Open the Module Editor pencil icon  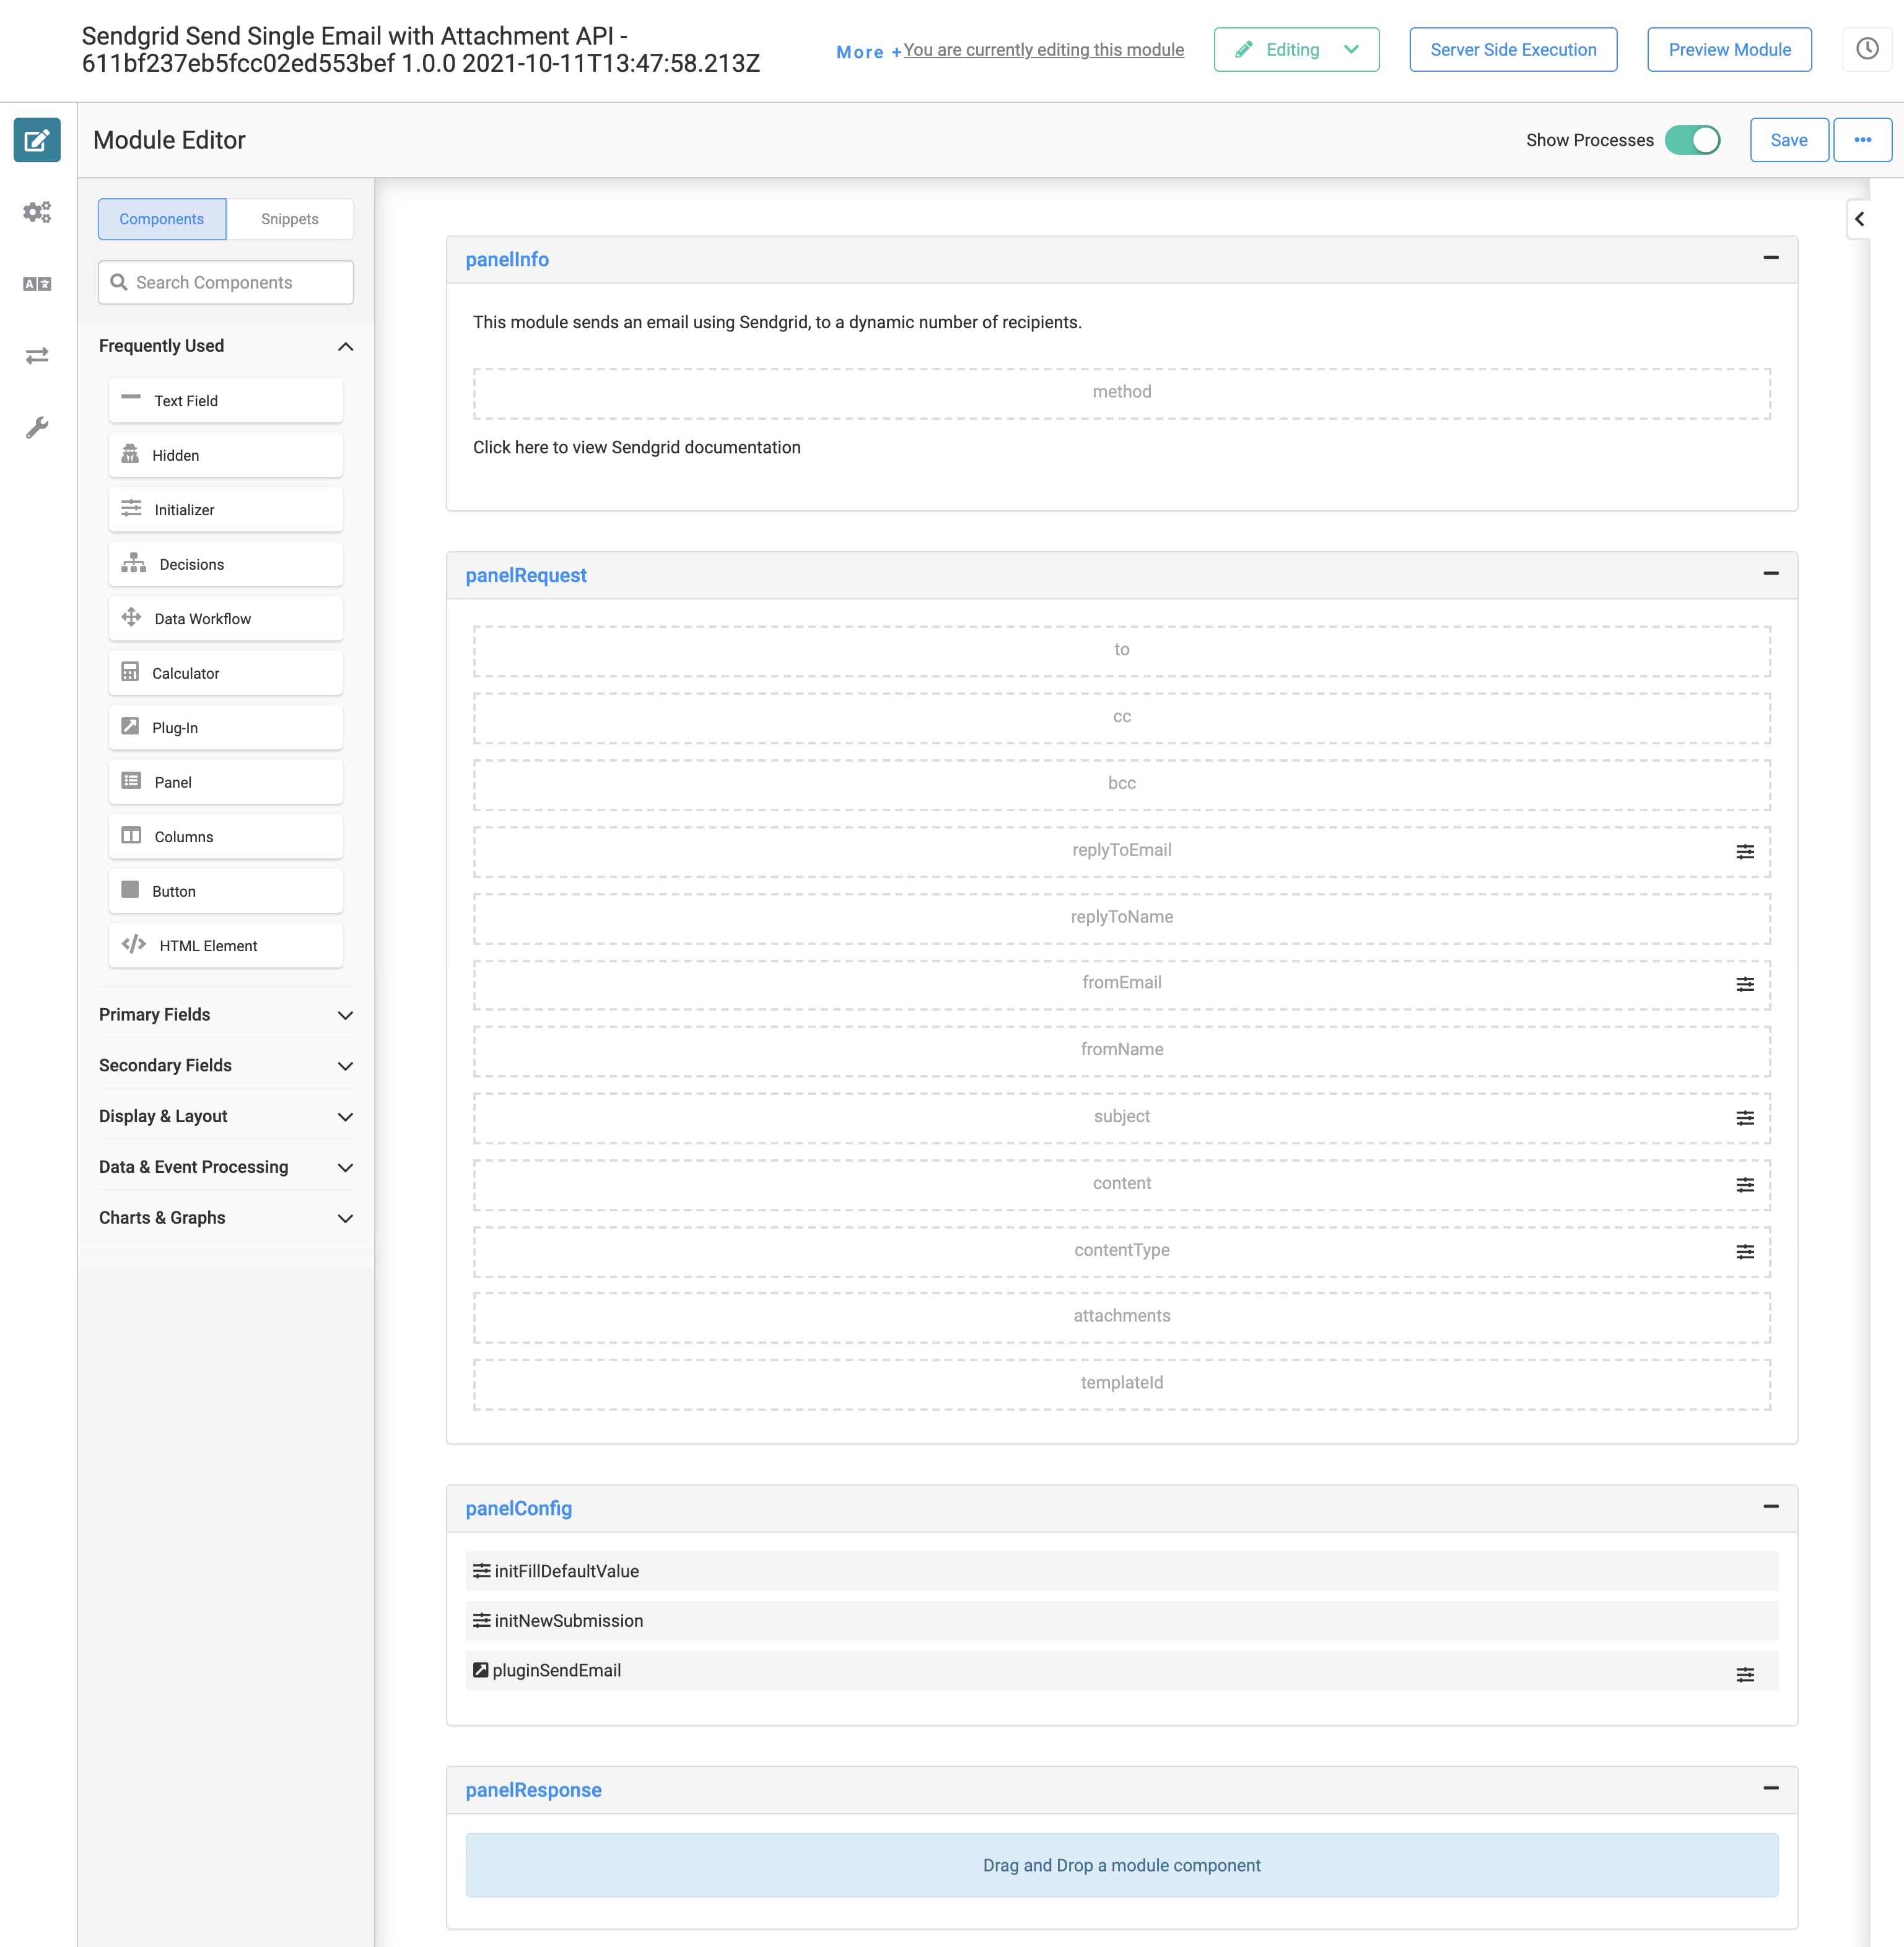pos(37,140)
